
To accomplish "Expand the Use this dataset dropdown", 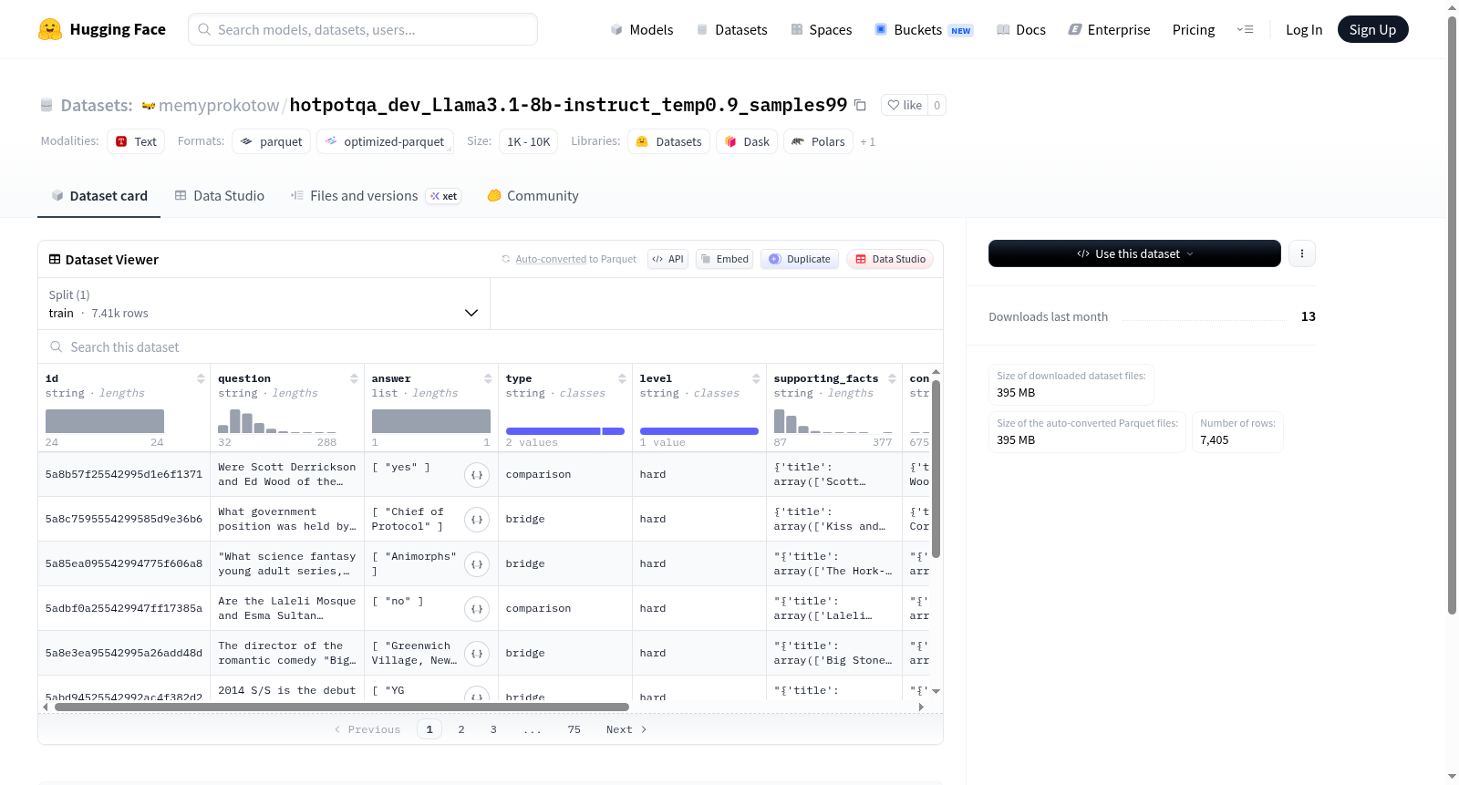I will point(1134,253).
